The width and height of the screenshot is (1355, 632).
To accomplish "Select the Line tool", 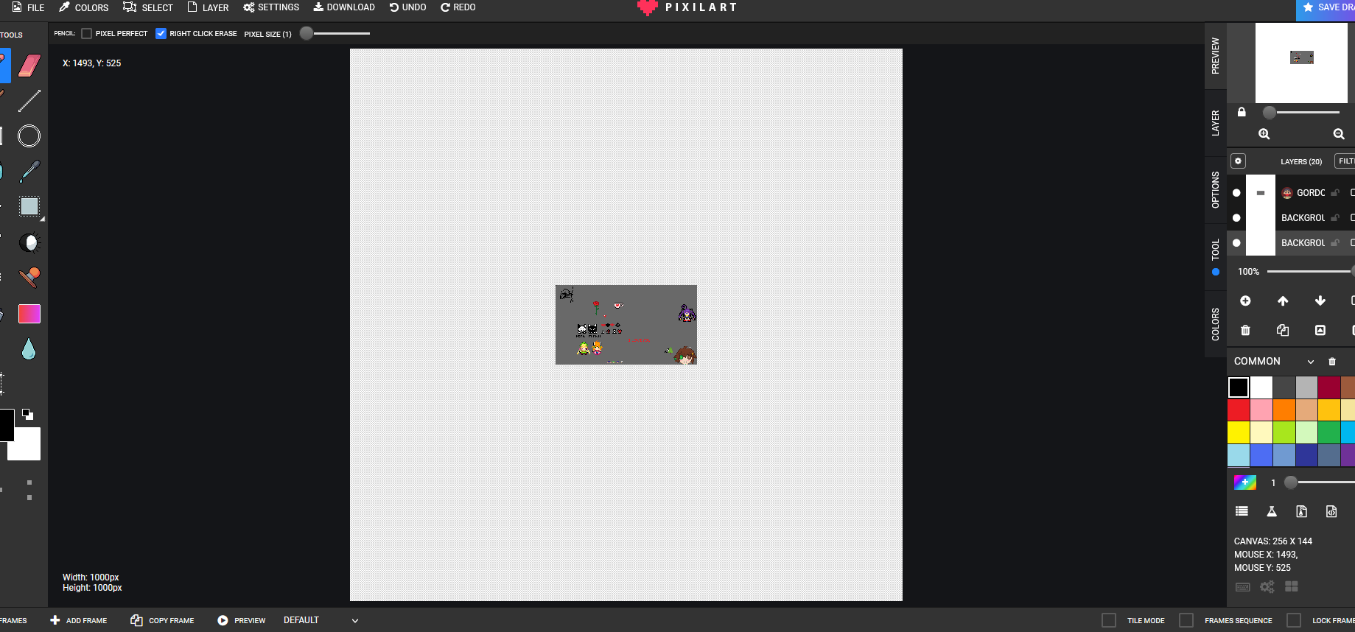I will click(29, 101).
